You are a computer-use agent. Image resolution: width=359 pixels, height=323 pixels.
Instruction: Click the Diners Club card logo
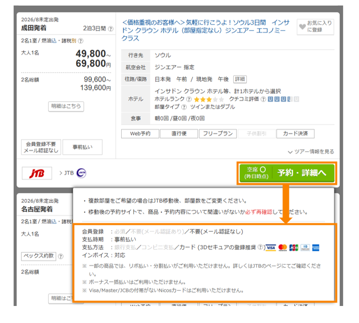[305, 247]
